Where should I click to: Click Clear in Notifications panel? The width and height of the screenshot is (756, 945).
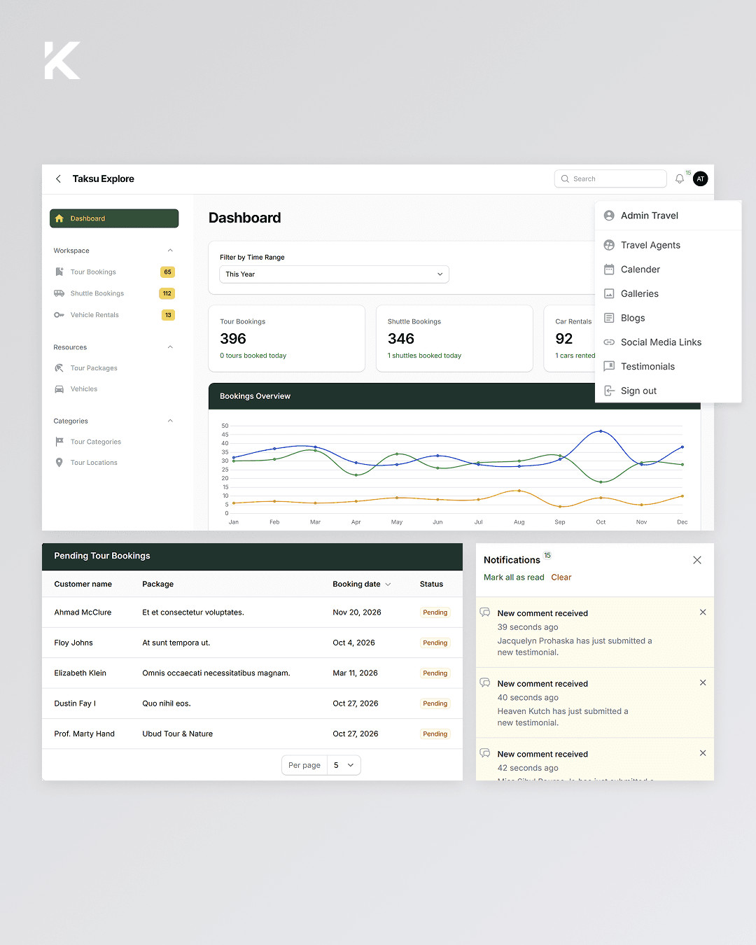[x=561, y=577]
